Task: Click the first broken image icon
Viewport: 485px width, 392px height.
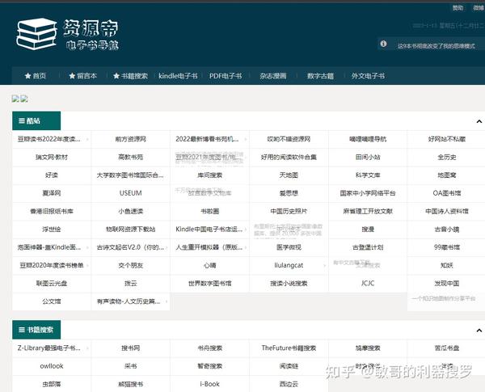Action: tap(15, 99)
